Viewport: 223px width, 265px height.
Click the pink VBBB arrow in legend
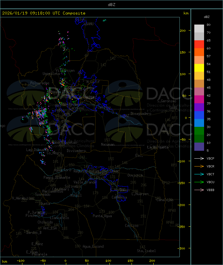click(199, 190)
